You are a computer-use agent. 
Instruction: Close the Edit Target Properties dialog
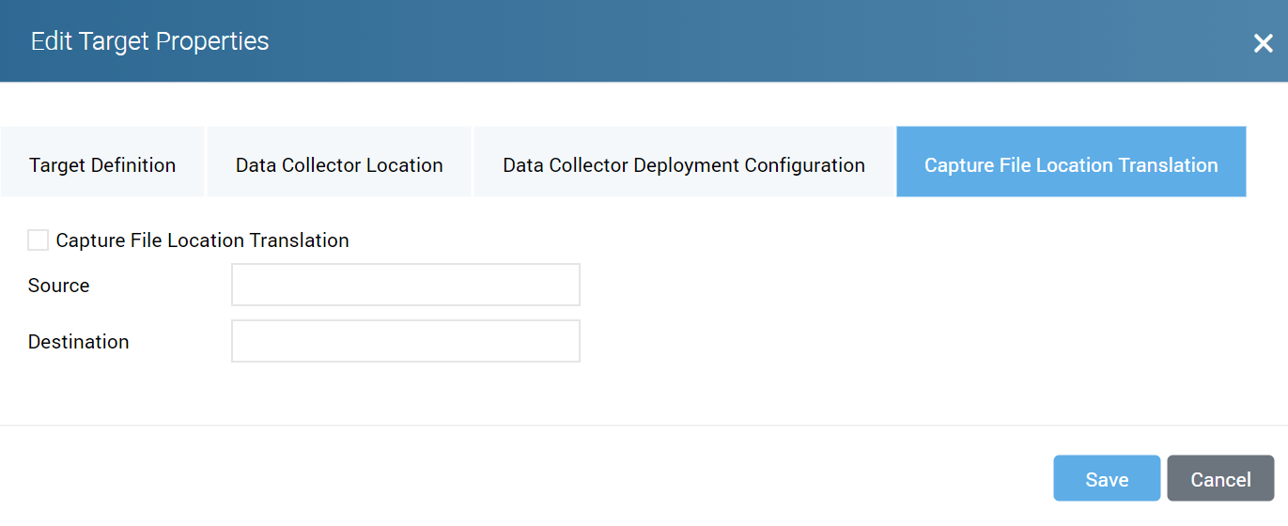coord(1263,43)
